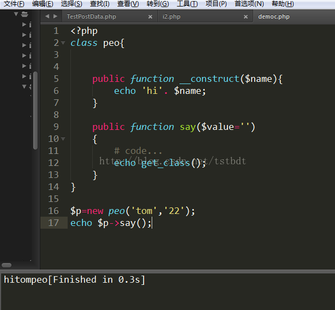Viewport: 335px width, 310px height.
Task: Click closing brace on line 14
Action: point(73,187)
